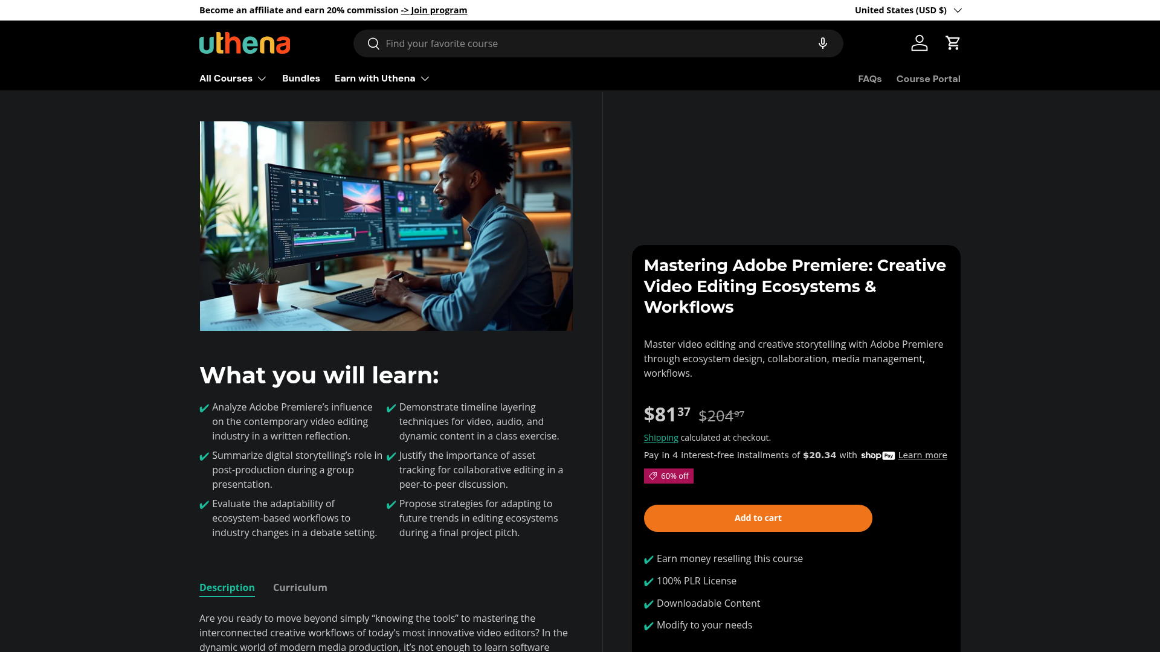Click the '100% PLR License' item
The width and height of the screenshot is (1160, 652).
(696, 581)
